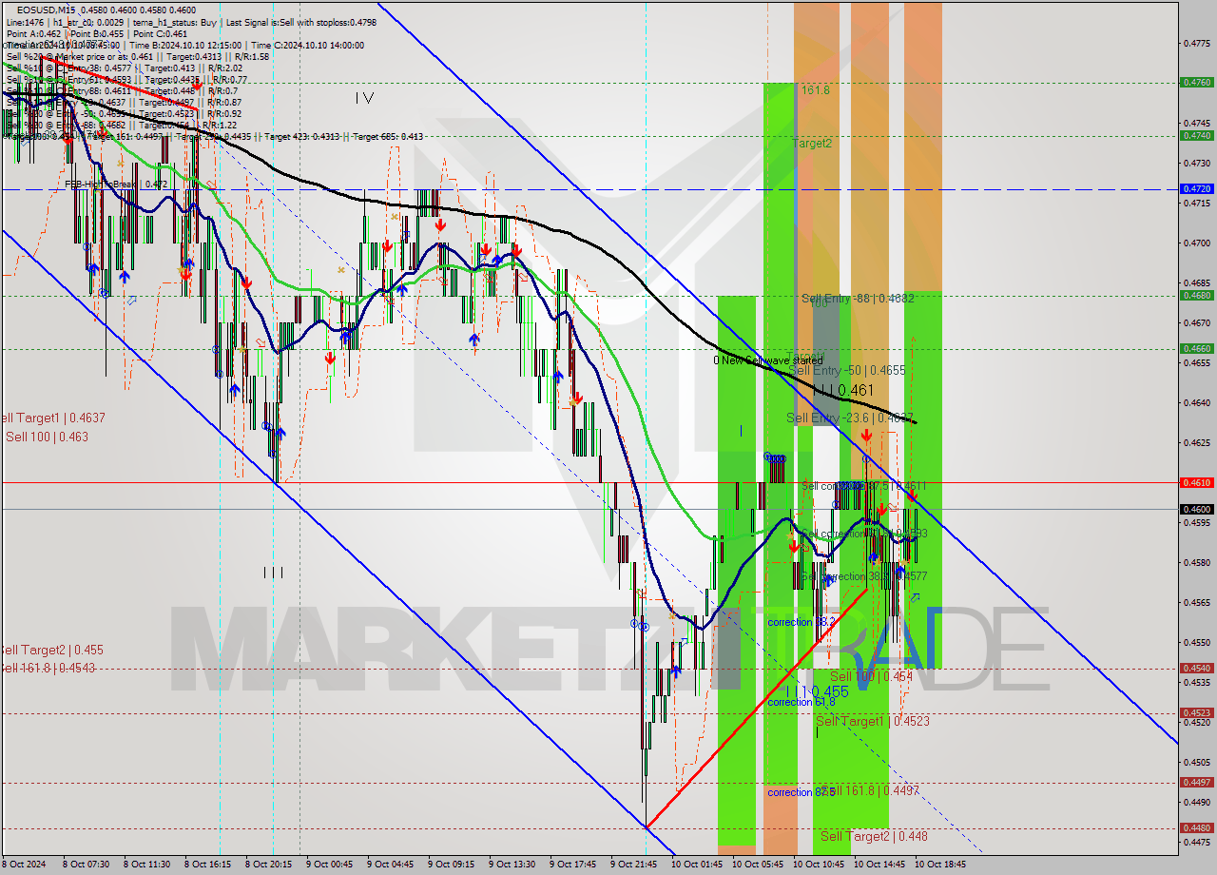The height and width of the screenshot is (875, 1217).
Task: Click Sell 100 | 0.463 label
Action: coord(47,437)
